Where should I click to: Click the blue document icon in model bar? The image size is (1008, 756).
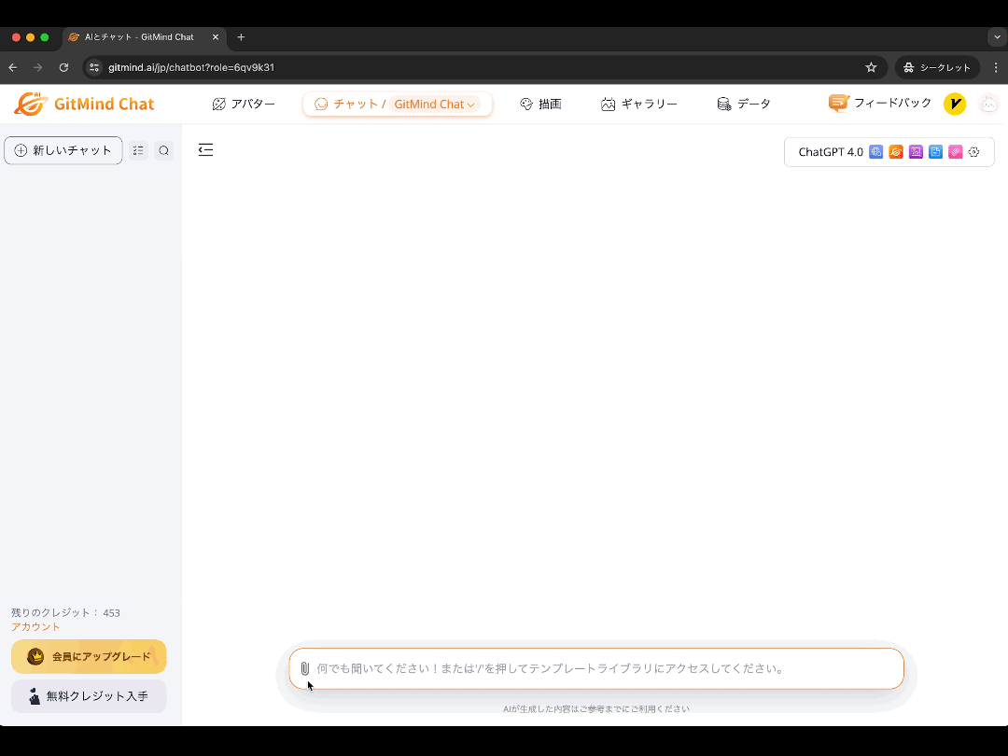click(x=935, y=152)
